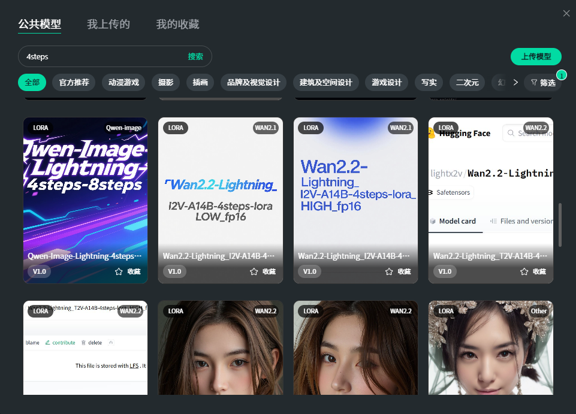Open the 我上传的 tab
Image resolution: width=576 pixels, height=414 pixels.
click(108, 24)
